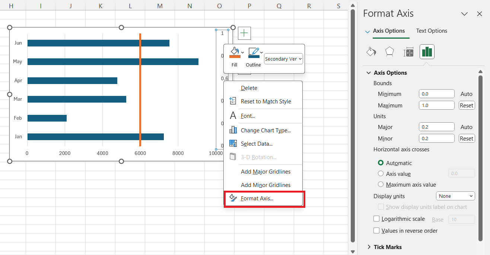Click the May bar in the chart
The image size is (490, 255).
113,61
